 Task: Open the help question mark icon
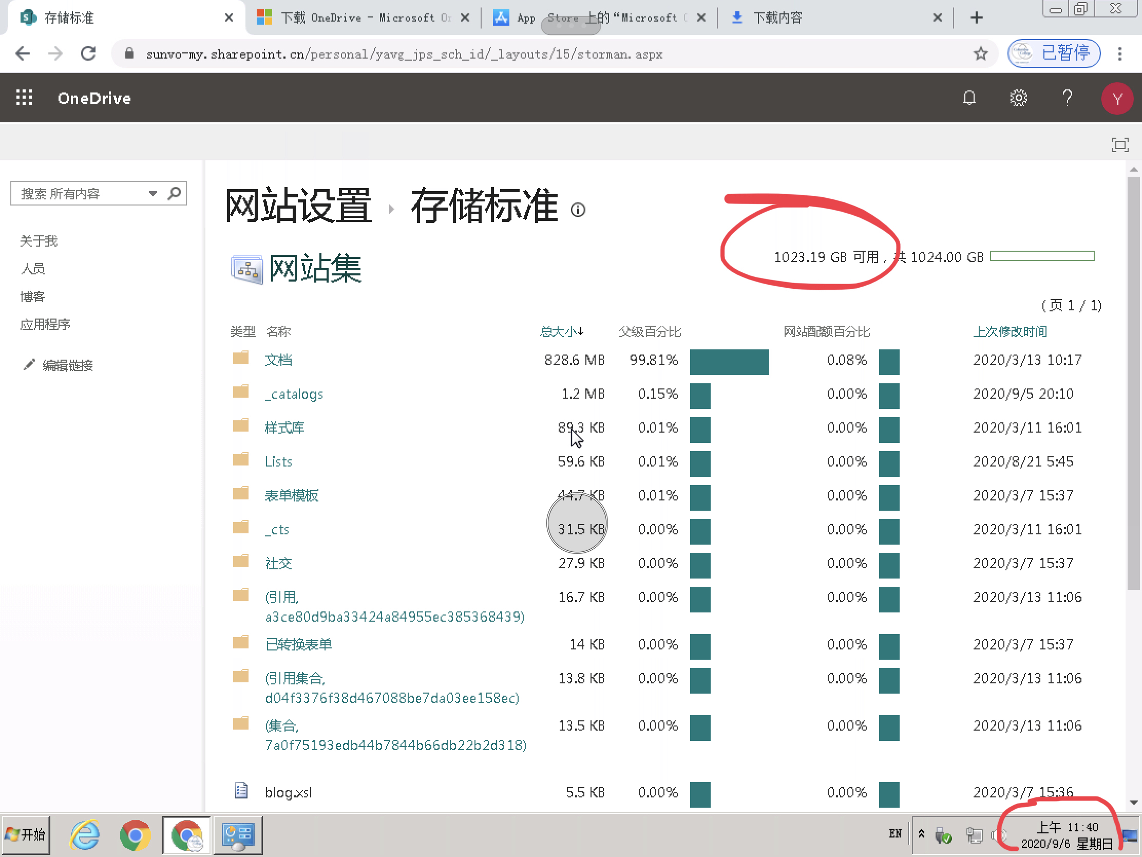1067,98
